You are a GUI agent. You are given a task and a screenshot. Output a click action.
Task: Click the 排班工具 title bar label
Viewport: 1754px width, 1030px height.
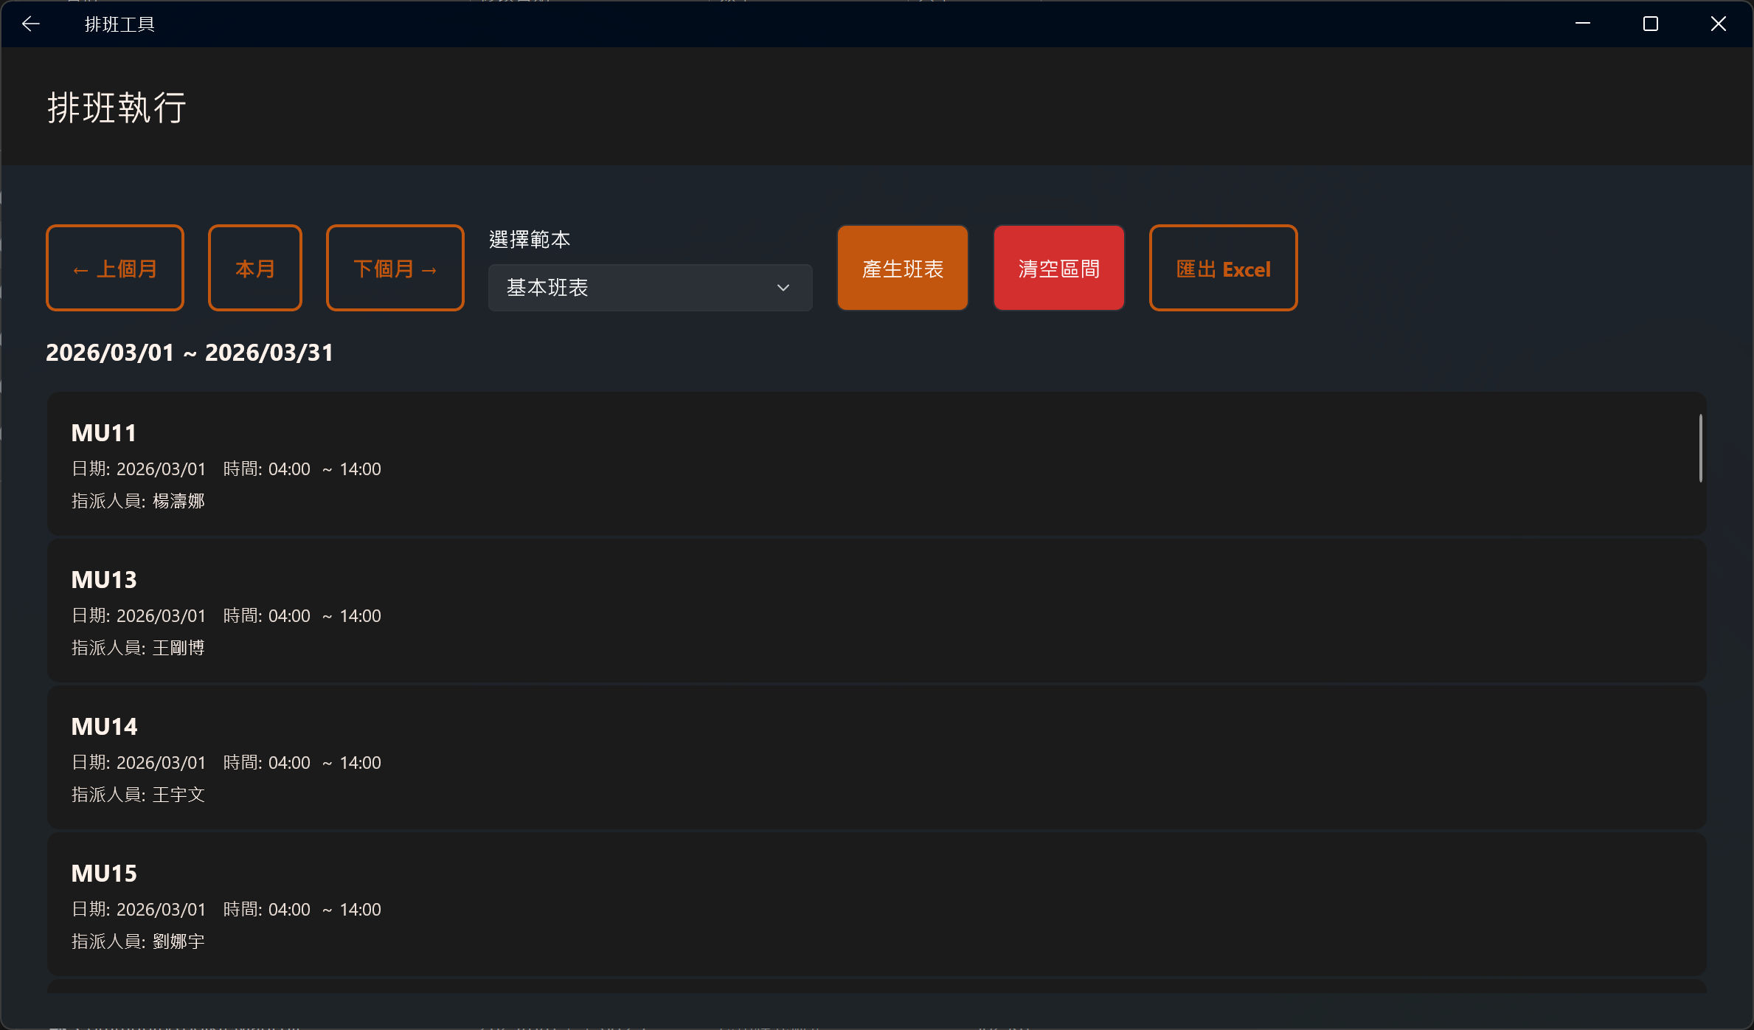point(119,24)
